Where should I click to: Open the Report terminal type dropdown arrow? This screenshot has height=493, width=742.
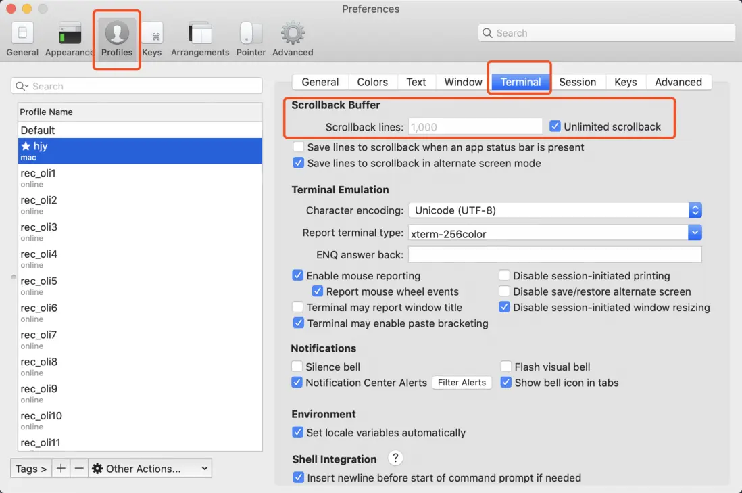tap(695, 233)
